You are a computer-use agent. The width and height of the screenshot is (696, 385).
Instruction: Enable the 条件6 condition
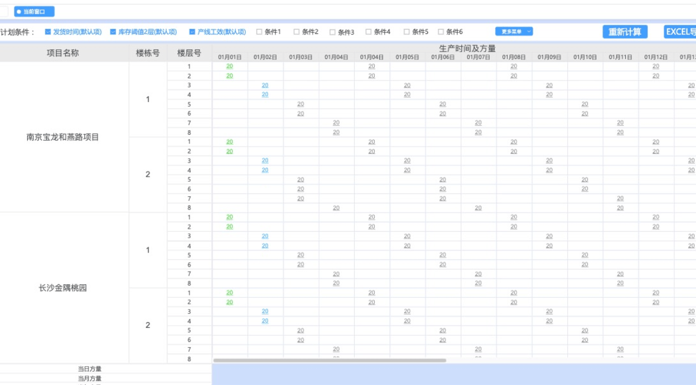coord(441,32)
